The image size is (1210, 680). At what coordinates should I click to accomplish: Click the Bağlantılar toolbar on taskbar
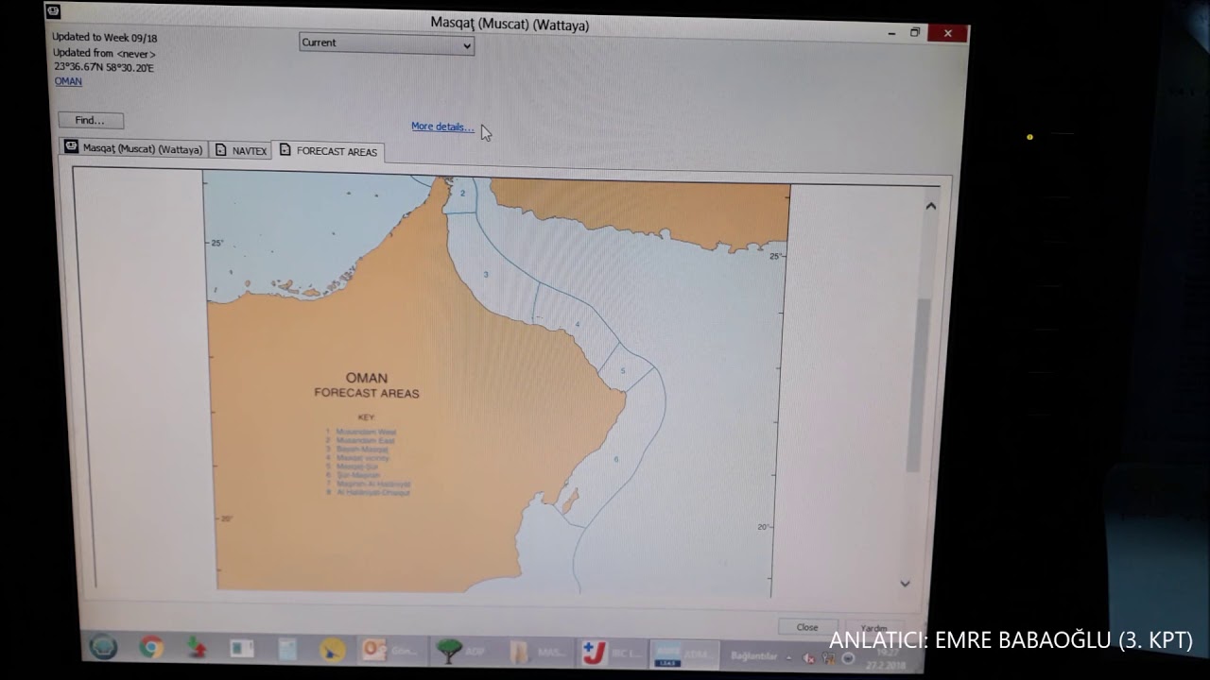753,656
